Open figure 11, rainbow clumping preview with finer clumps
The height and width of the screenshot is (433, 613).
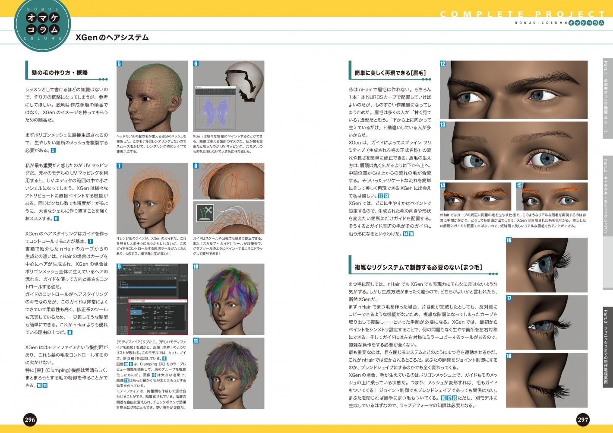pyautogui.click(x=228, y=373)
